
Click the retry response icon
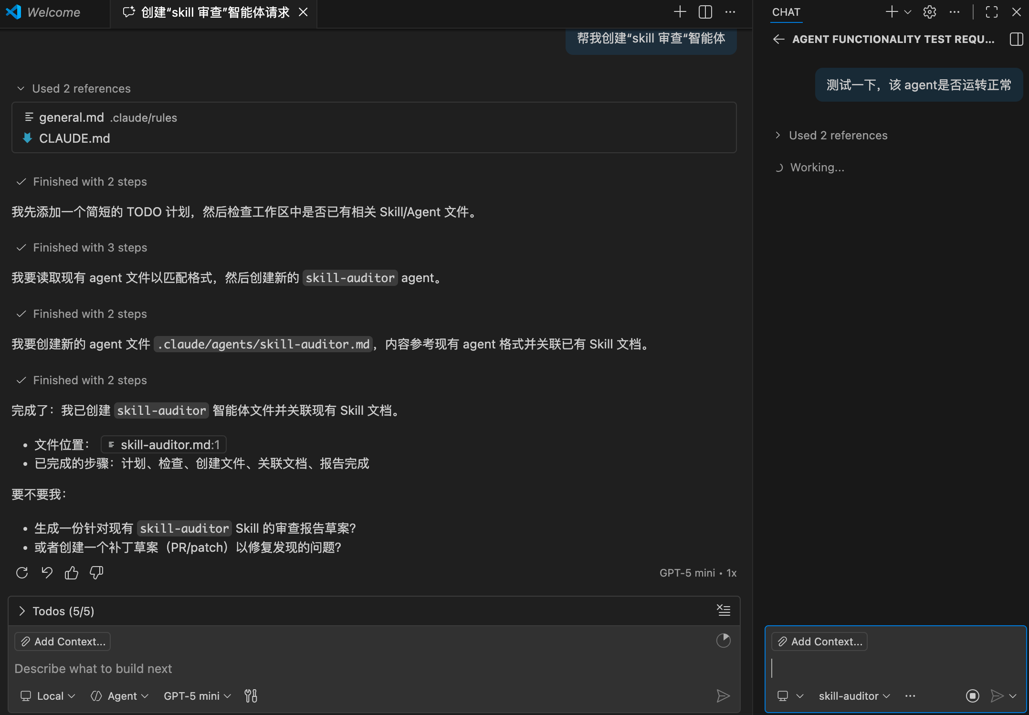tap(22, 572)
